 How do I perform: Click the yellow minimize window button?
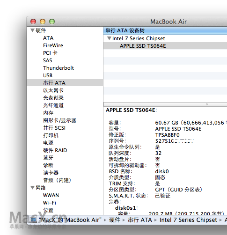coord(43,22)
